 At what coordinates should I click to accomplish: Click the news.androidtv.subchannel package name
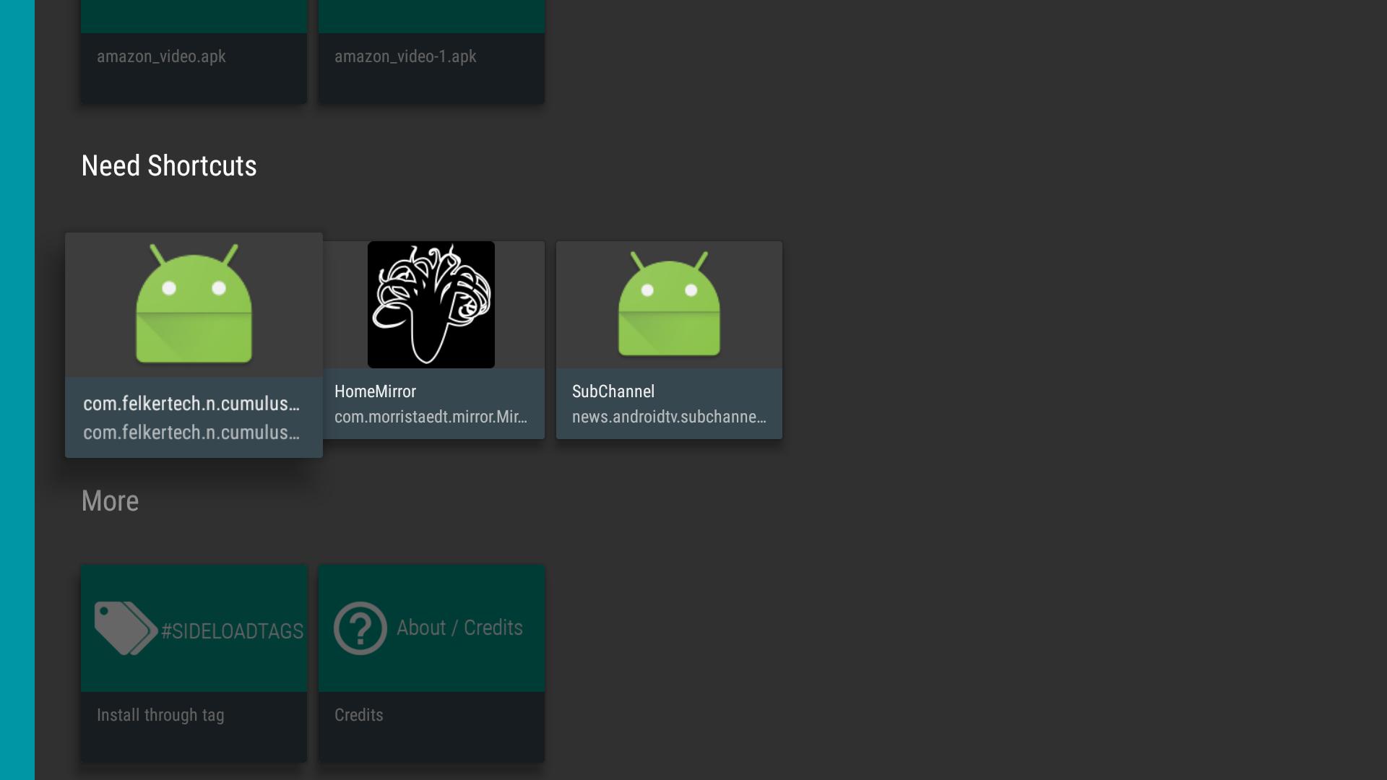pos(669,417)
